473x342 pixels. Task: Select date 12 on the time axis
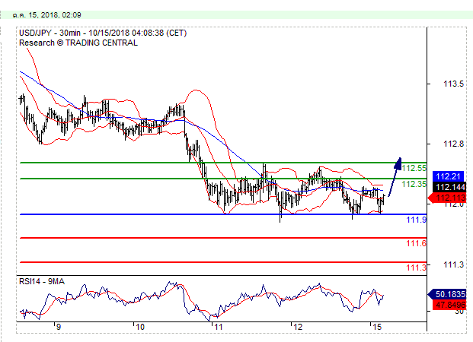[x=298, y=326]
